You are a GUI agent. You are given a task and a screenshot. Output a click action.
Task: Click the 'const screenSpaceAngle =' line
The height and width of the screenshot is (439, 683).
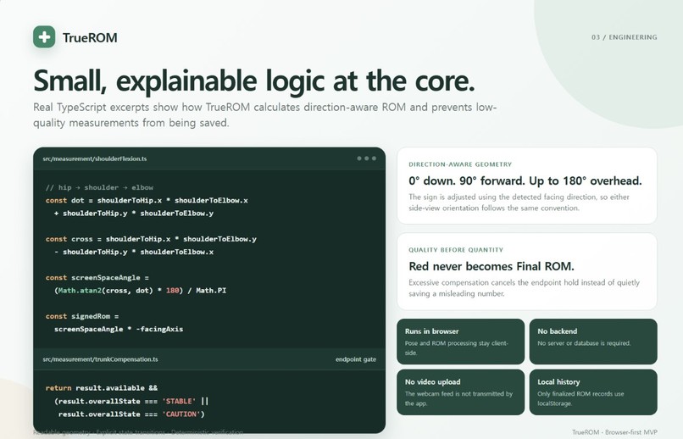tap(97, 277)
